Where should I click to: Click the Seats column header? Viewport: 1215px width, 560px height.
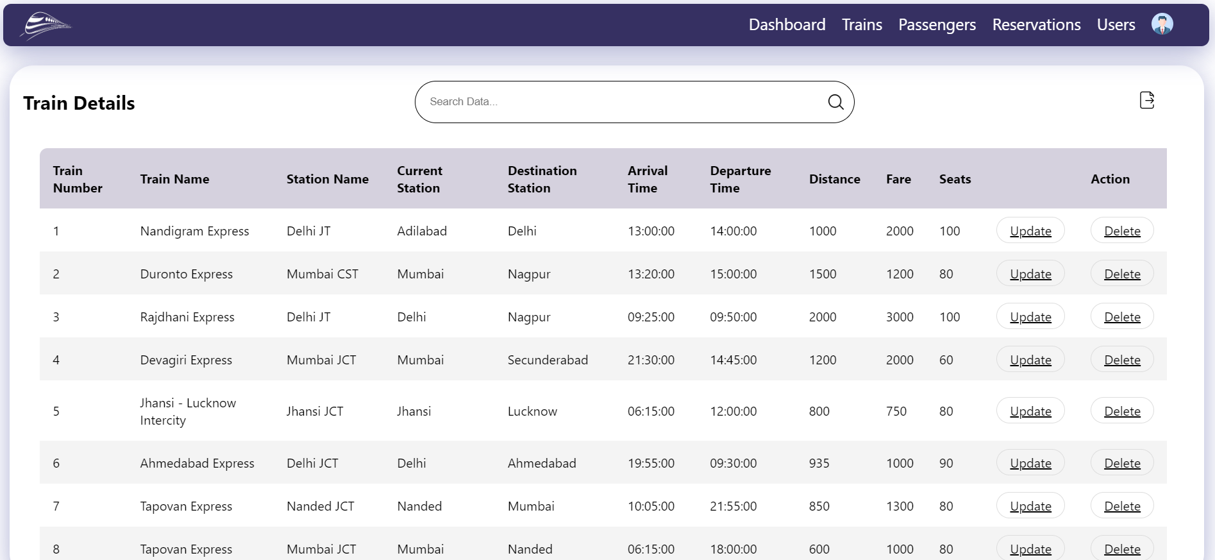coord(955,179)
